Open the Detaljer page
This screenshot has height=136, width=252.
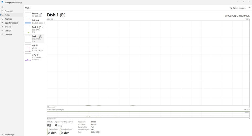[x=8, y=31]
